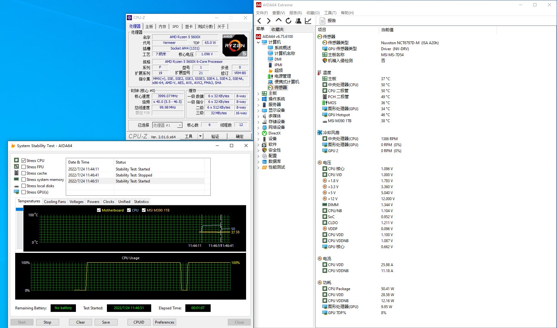Viewport: 557px width, 328px height.
Task: Click the blue temperature graph scale slider
Action: coord(19,209)
